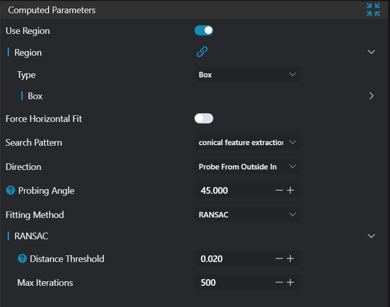Click the Distance Threshold help icon
Viewport: 390px width, 307px height.
(x=22, y=258)
